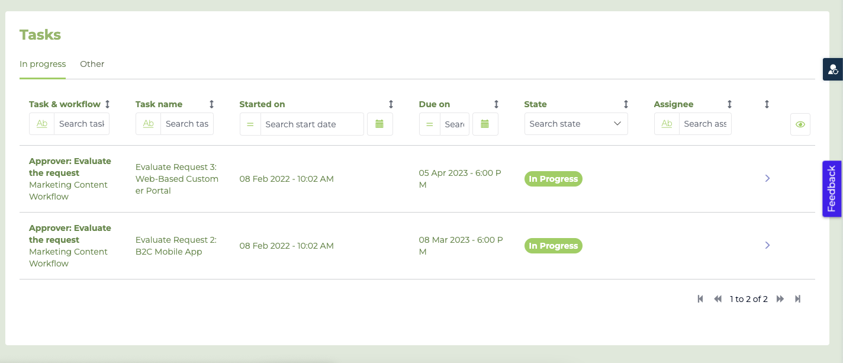The height and width of the screenshot is (363, 843).
Task: Click Evaluate Request 3: Web-Based Customer Portal
Action: coord(177,179)
